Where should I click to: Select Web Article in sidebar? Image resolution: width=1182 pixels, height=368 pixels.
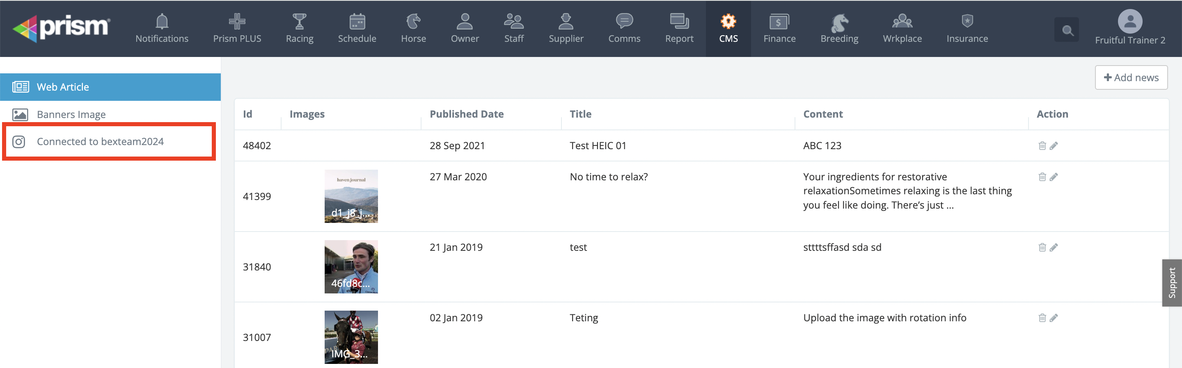tap(63, 87)
